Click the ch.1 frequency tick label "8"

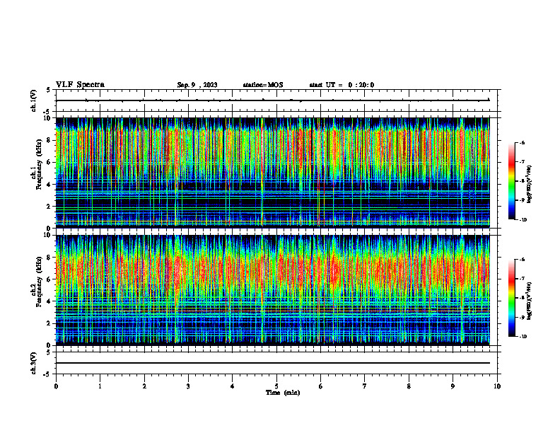click(49, 140)
